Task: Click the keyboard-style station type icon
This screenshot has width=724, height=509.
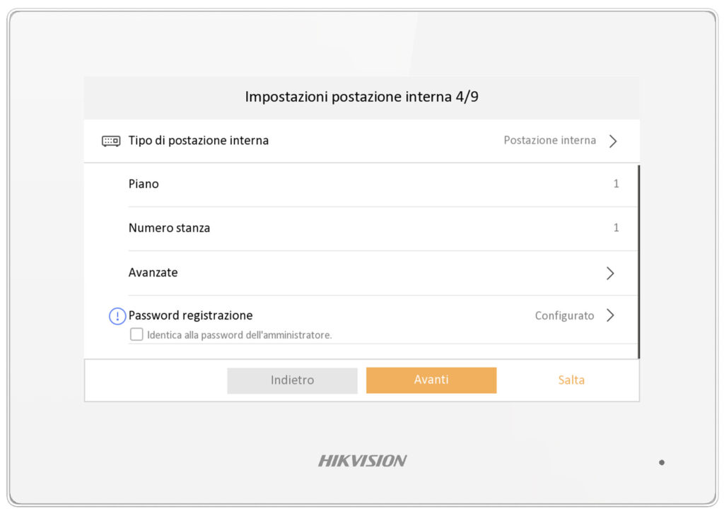Action: [111, 141]
